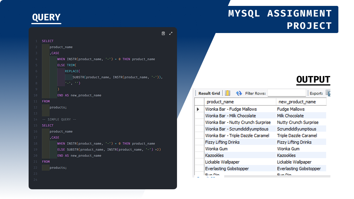The height and width of the screenshot is (199, 354).
Task: Click the FROM keyword on line 21
Action: 46,162
